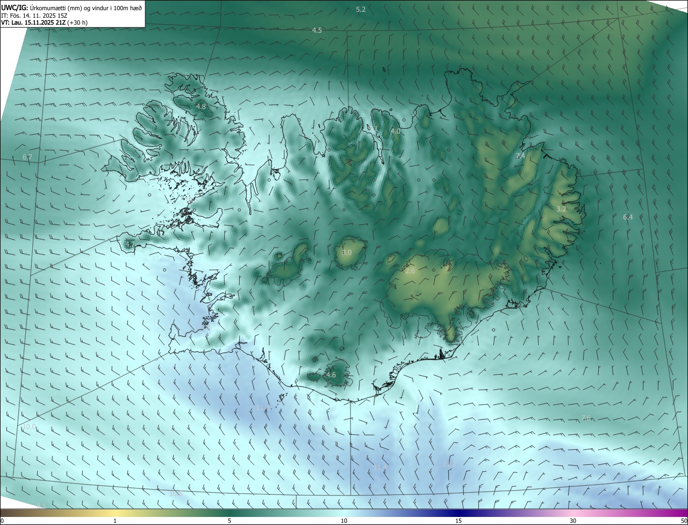Click the 1 tick on the color scale
The width and height of the screenshot is (688, 525).
click(x=115, y=521)
